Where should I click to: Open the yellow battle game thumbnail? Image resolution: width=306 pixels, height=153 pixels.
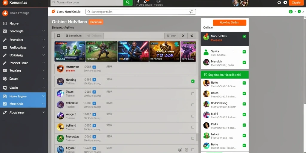tap(165, 51)
